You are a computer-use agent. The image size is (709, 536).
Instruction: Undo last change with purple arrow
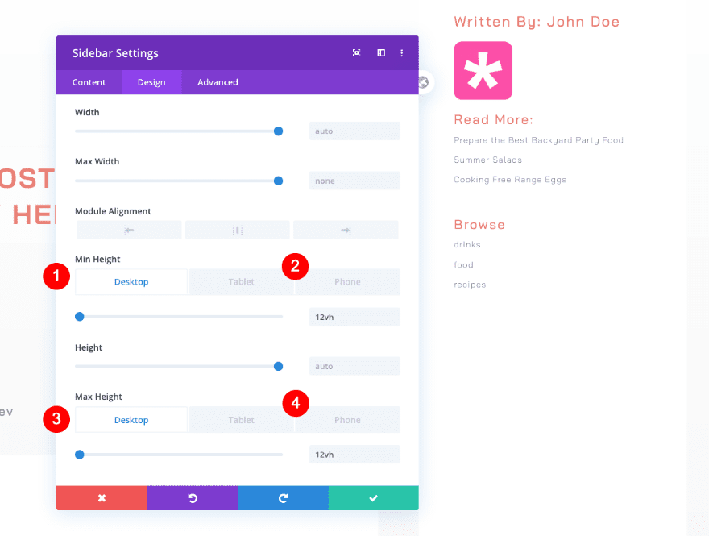(193, 498)
